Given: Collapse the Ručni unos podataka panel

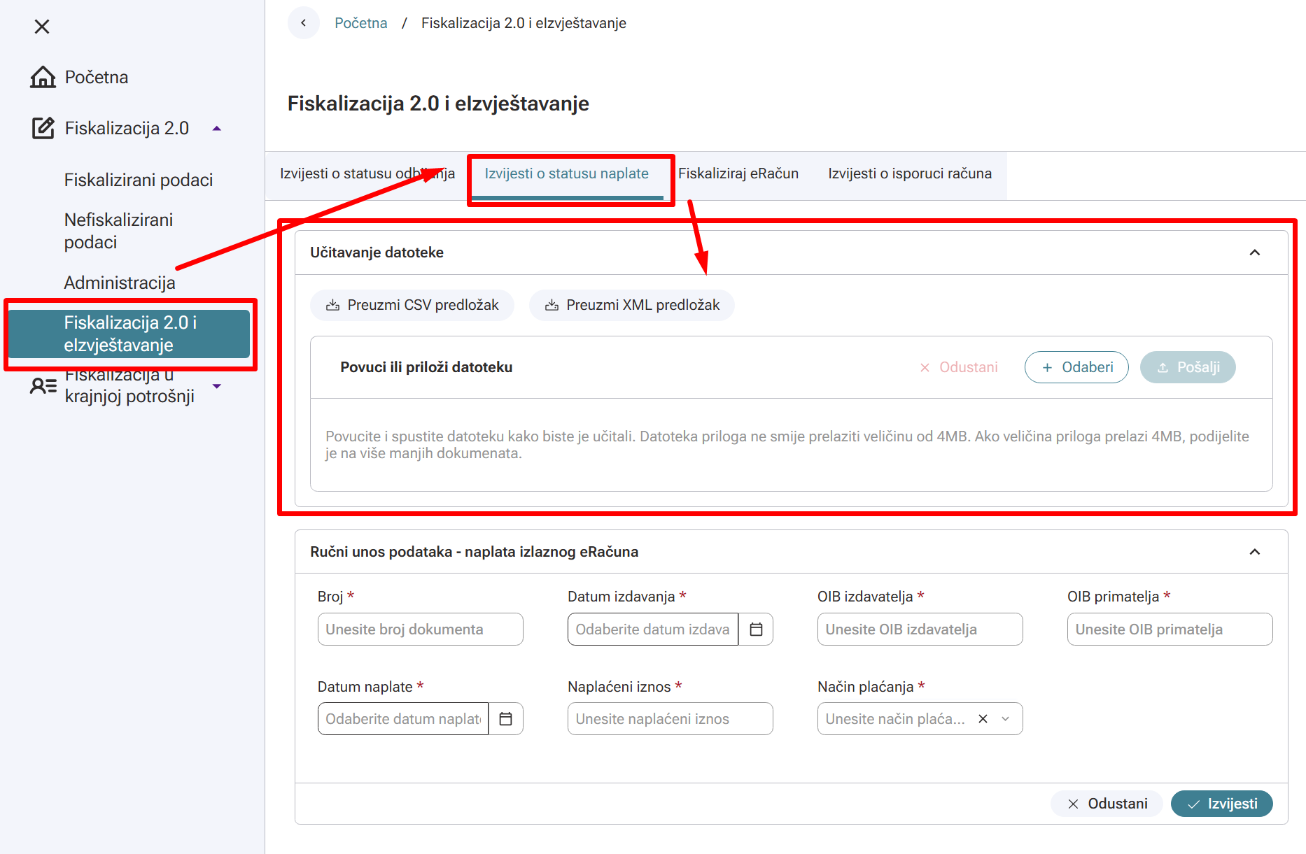Looking at the screenshot, I should coord(1254,552).
